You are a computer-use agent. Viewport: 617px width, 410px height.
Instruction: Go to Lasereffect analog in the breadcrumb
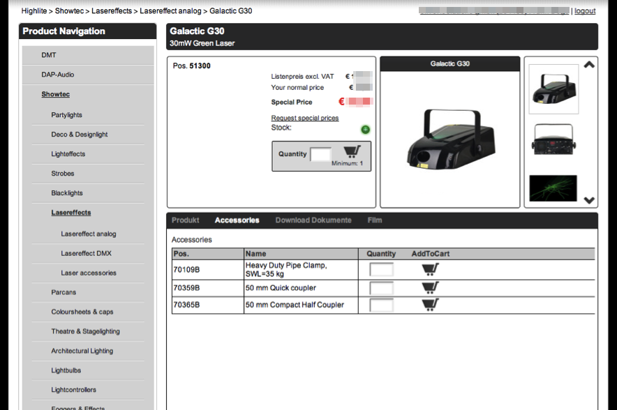coord(170,11)
